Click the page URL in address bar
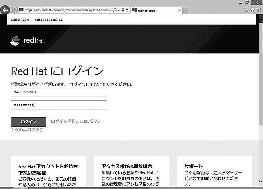263x189 pixels. [68, 10]
